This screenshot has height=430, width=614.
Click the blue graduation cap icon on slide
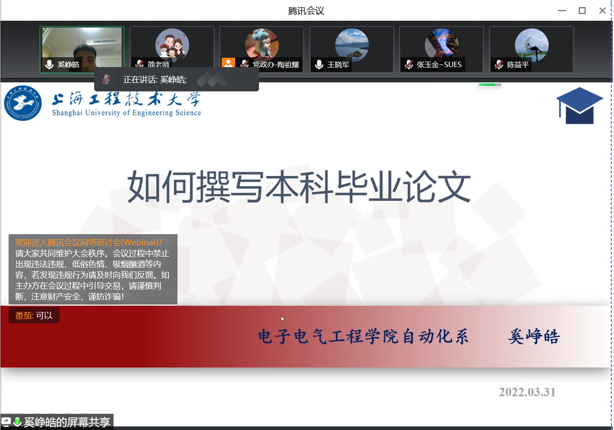(x=579, y=106)
